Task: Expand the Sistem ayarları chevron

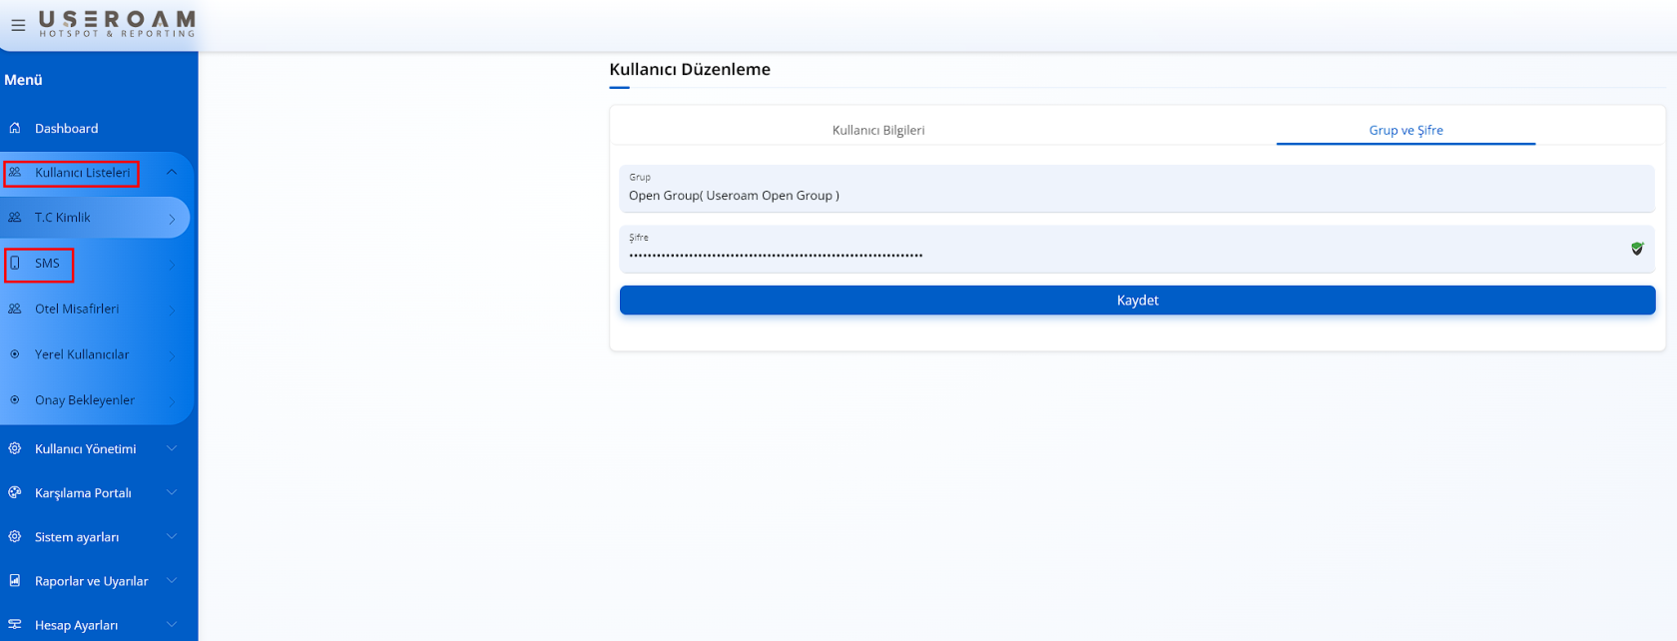Action: tap(172, 536)
